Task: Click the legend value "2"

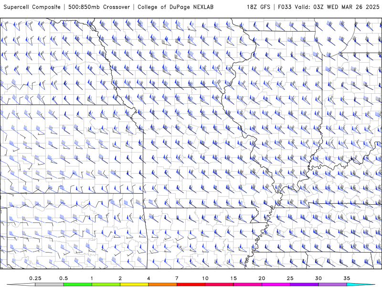Action: click(120, 278)
